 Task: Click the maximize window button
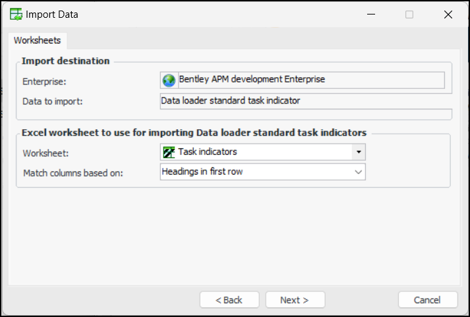pyautogui.click(x=409, y=14)
